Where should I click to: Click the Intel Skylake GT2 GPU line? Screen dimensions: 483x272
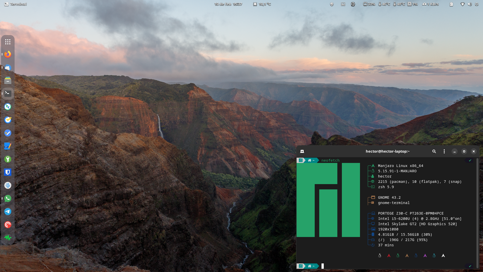pos(417,224)
